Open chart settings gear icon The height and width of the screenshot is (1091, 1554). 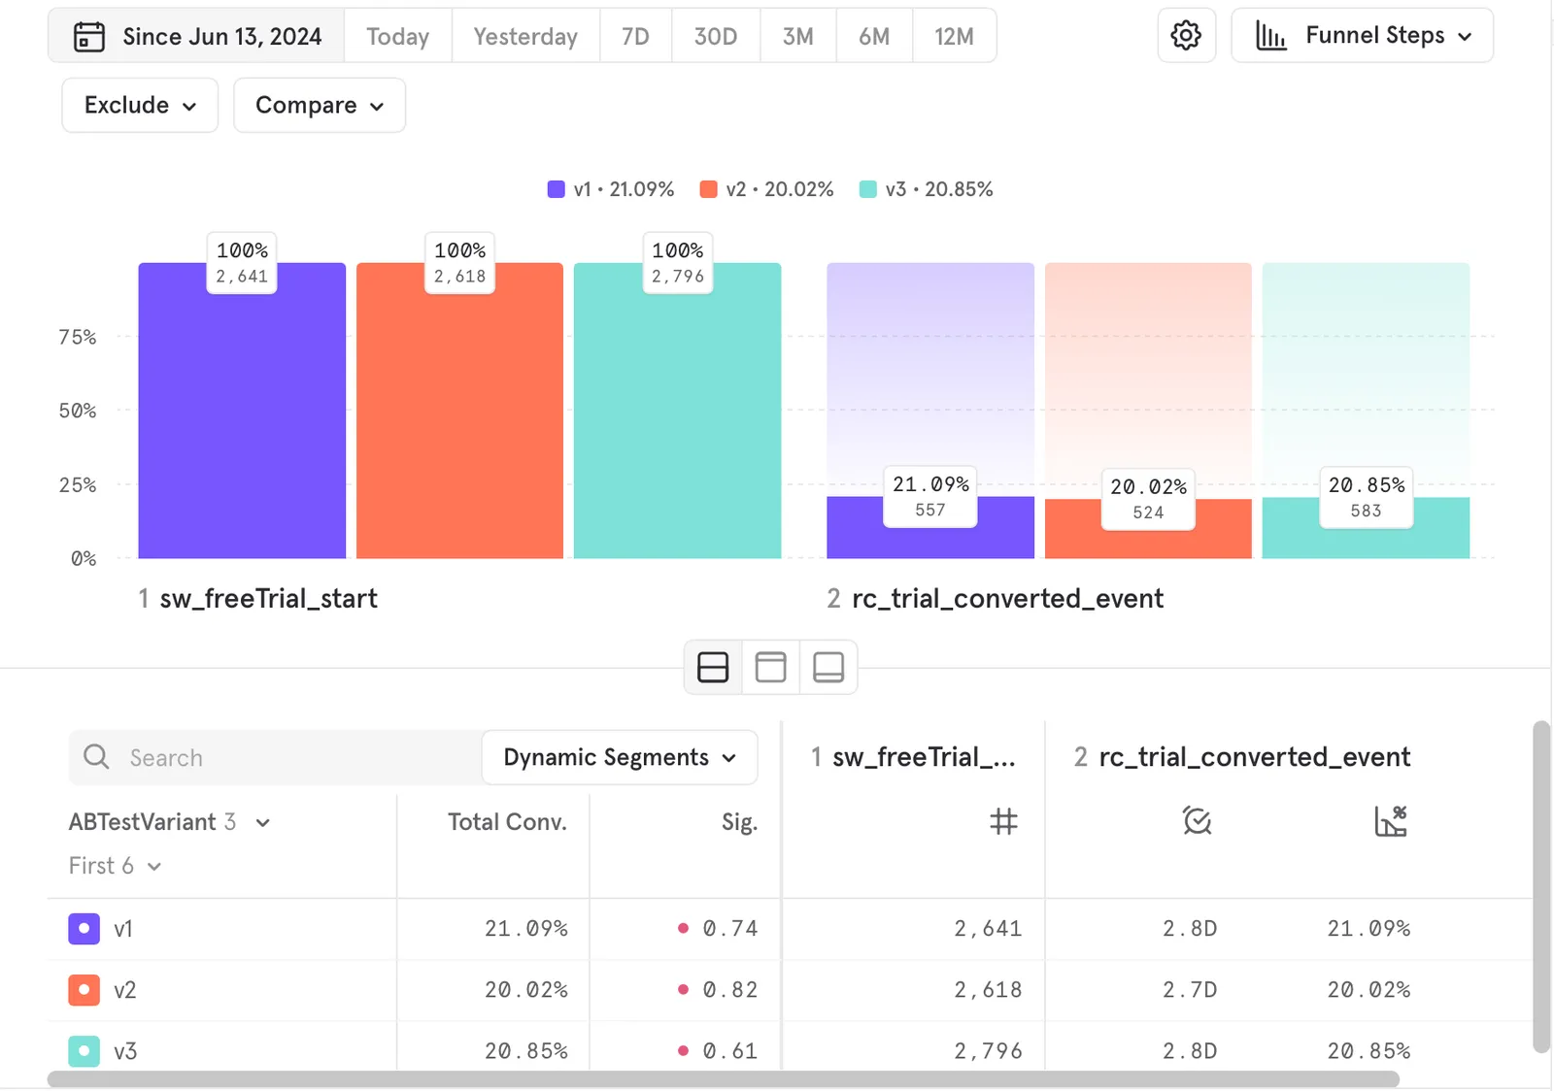click(x=1186, y=36)
